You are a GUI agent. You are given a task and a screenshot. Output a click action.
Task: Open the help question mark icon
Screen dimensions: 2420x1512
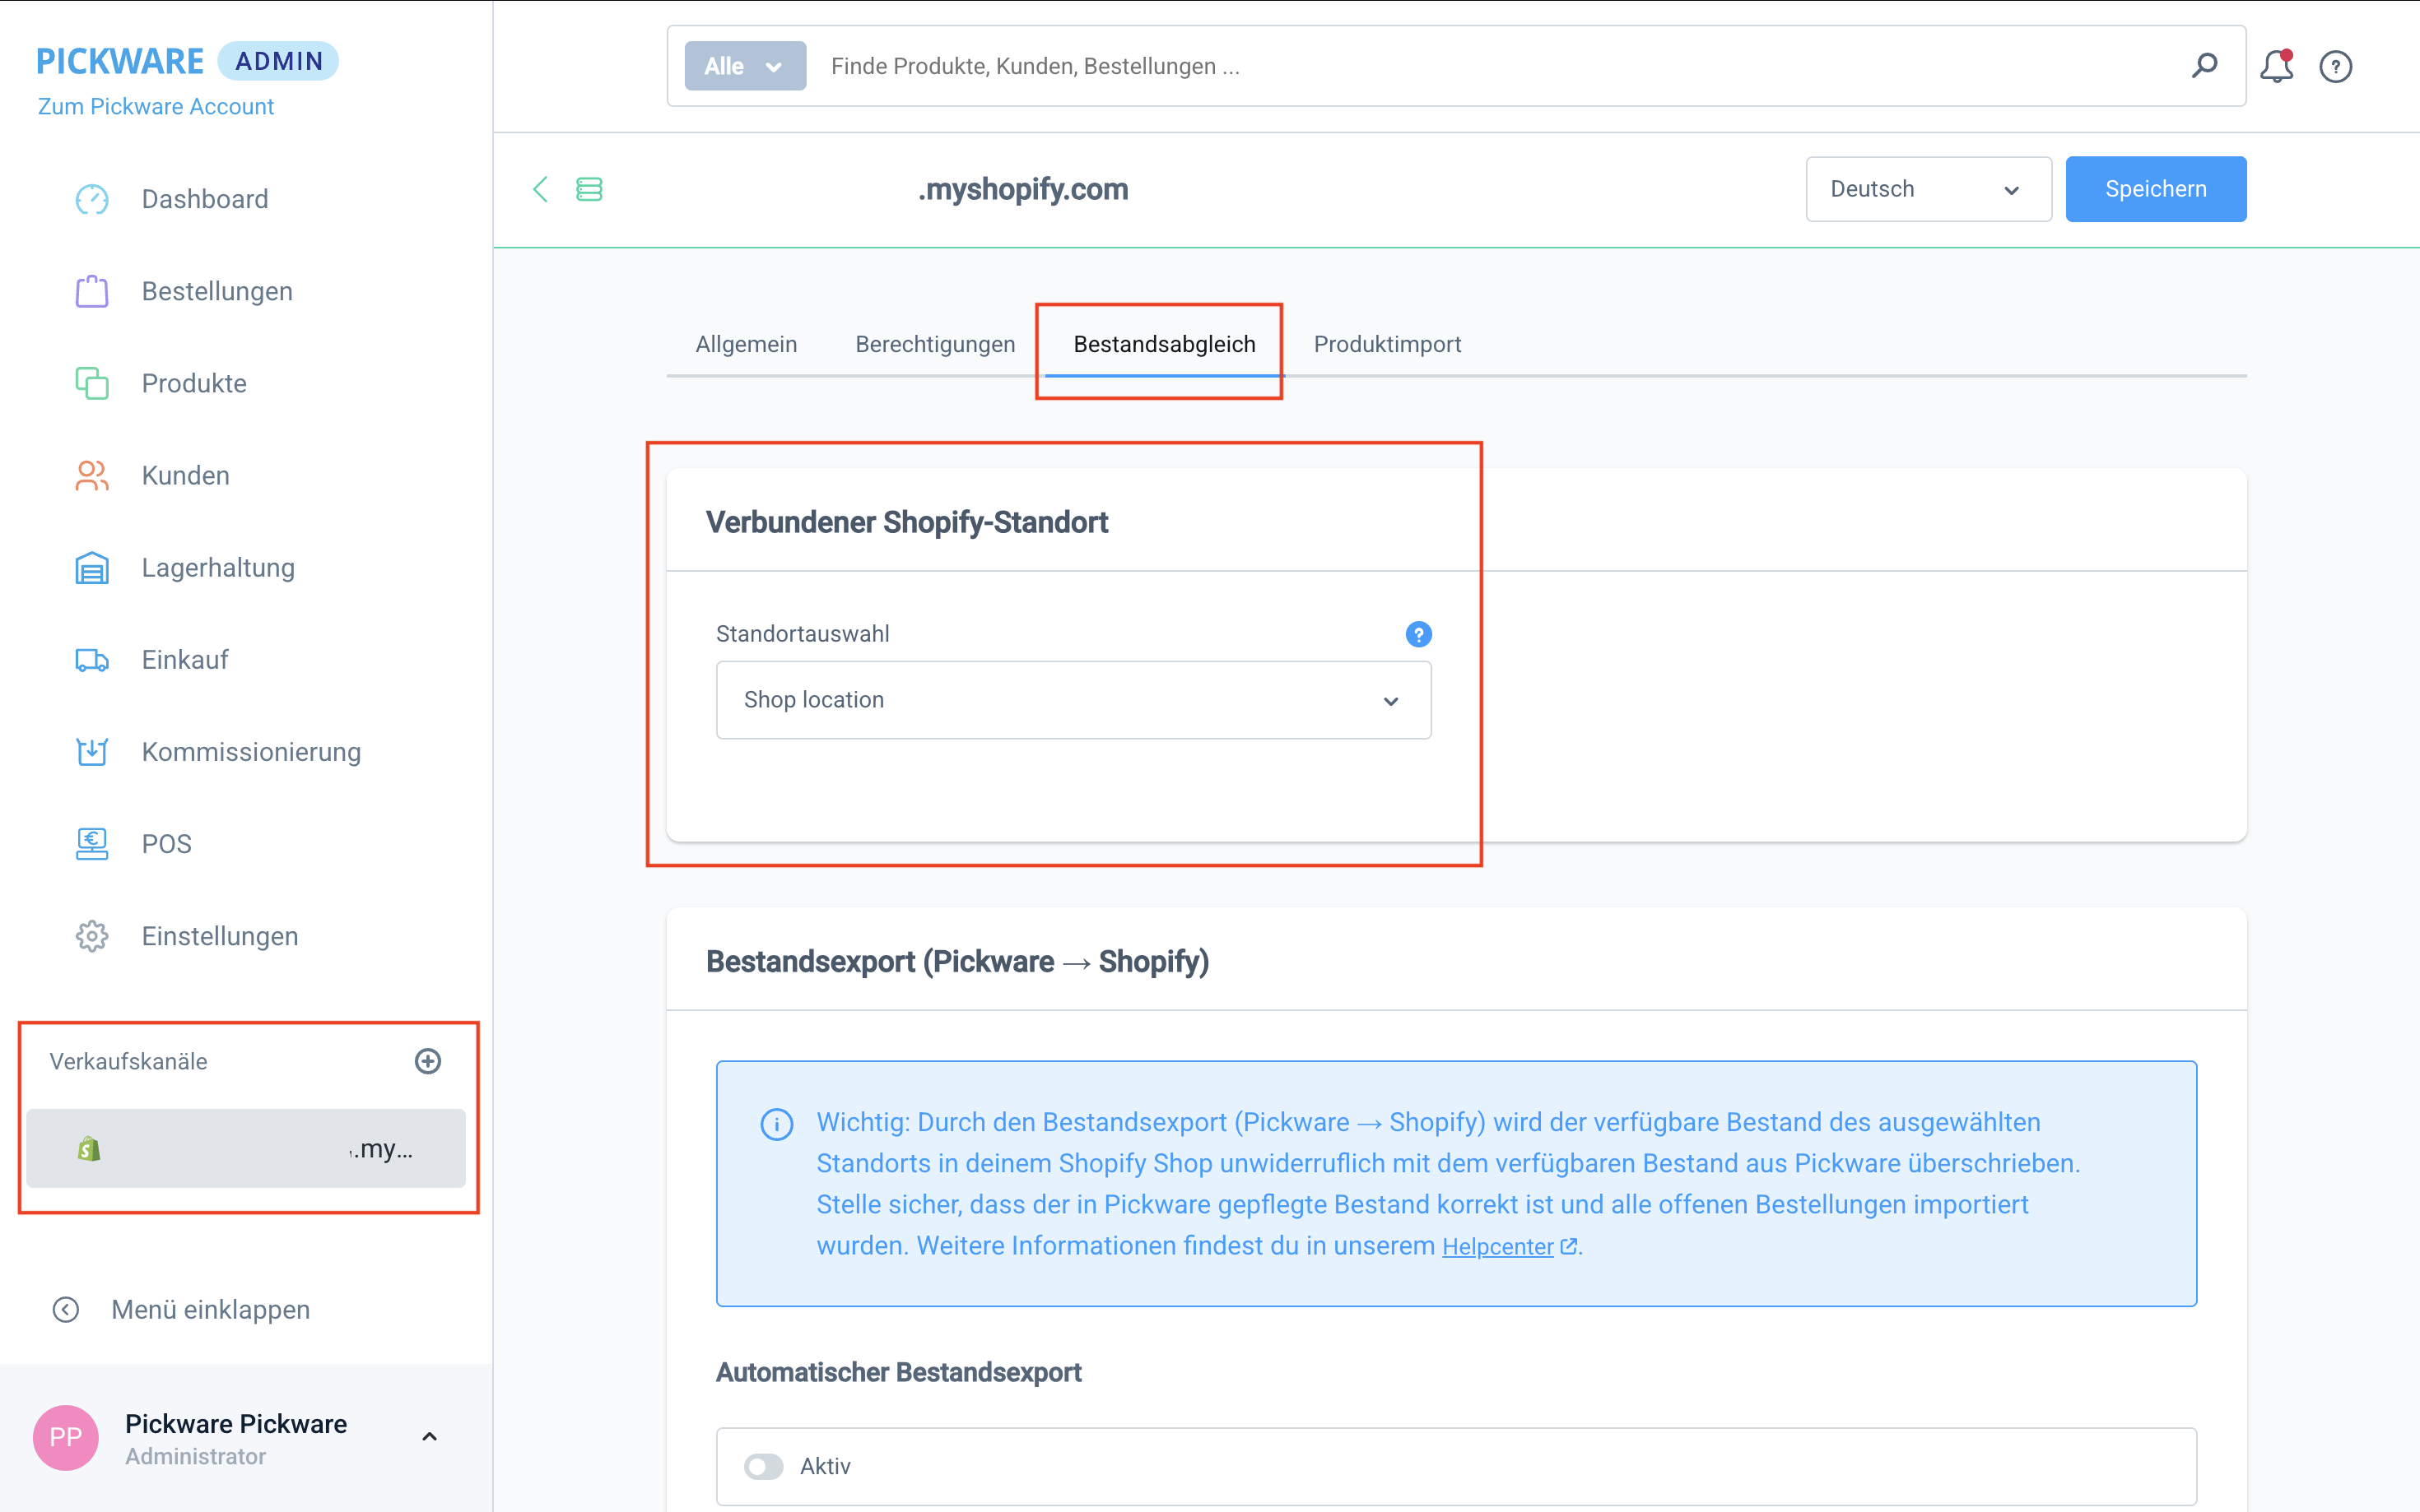click(x=2335, y=66)
